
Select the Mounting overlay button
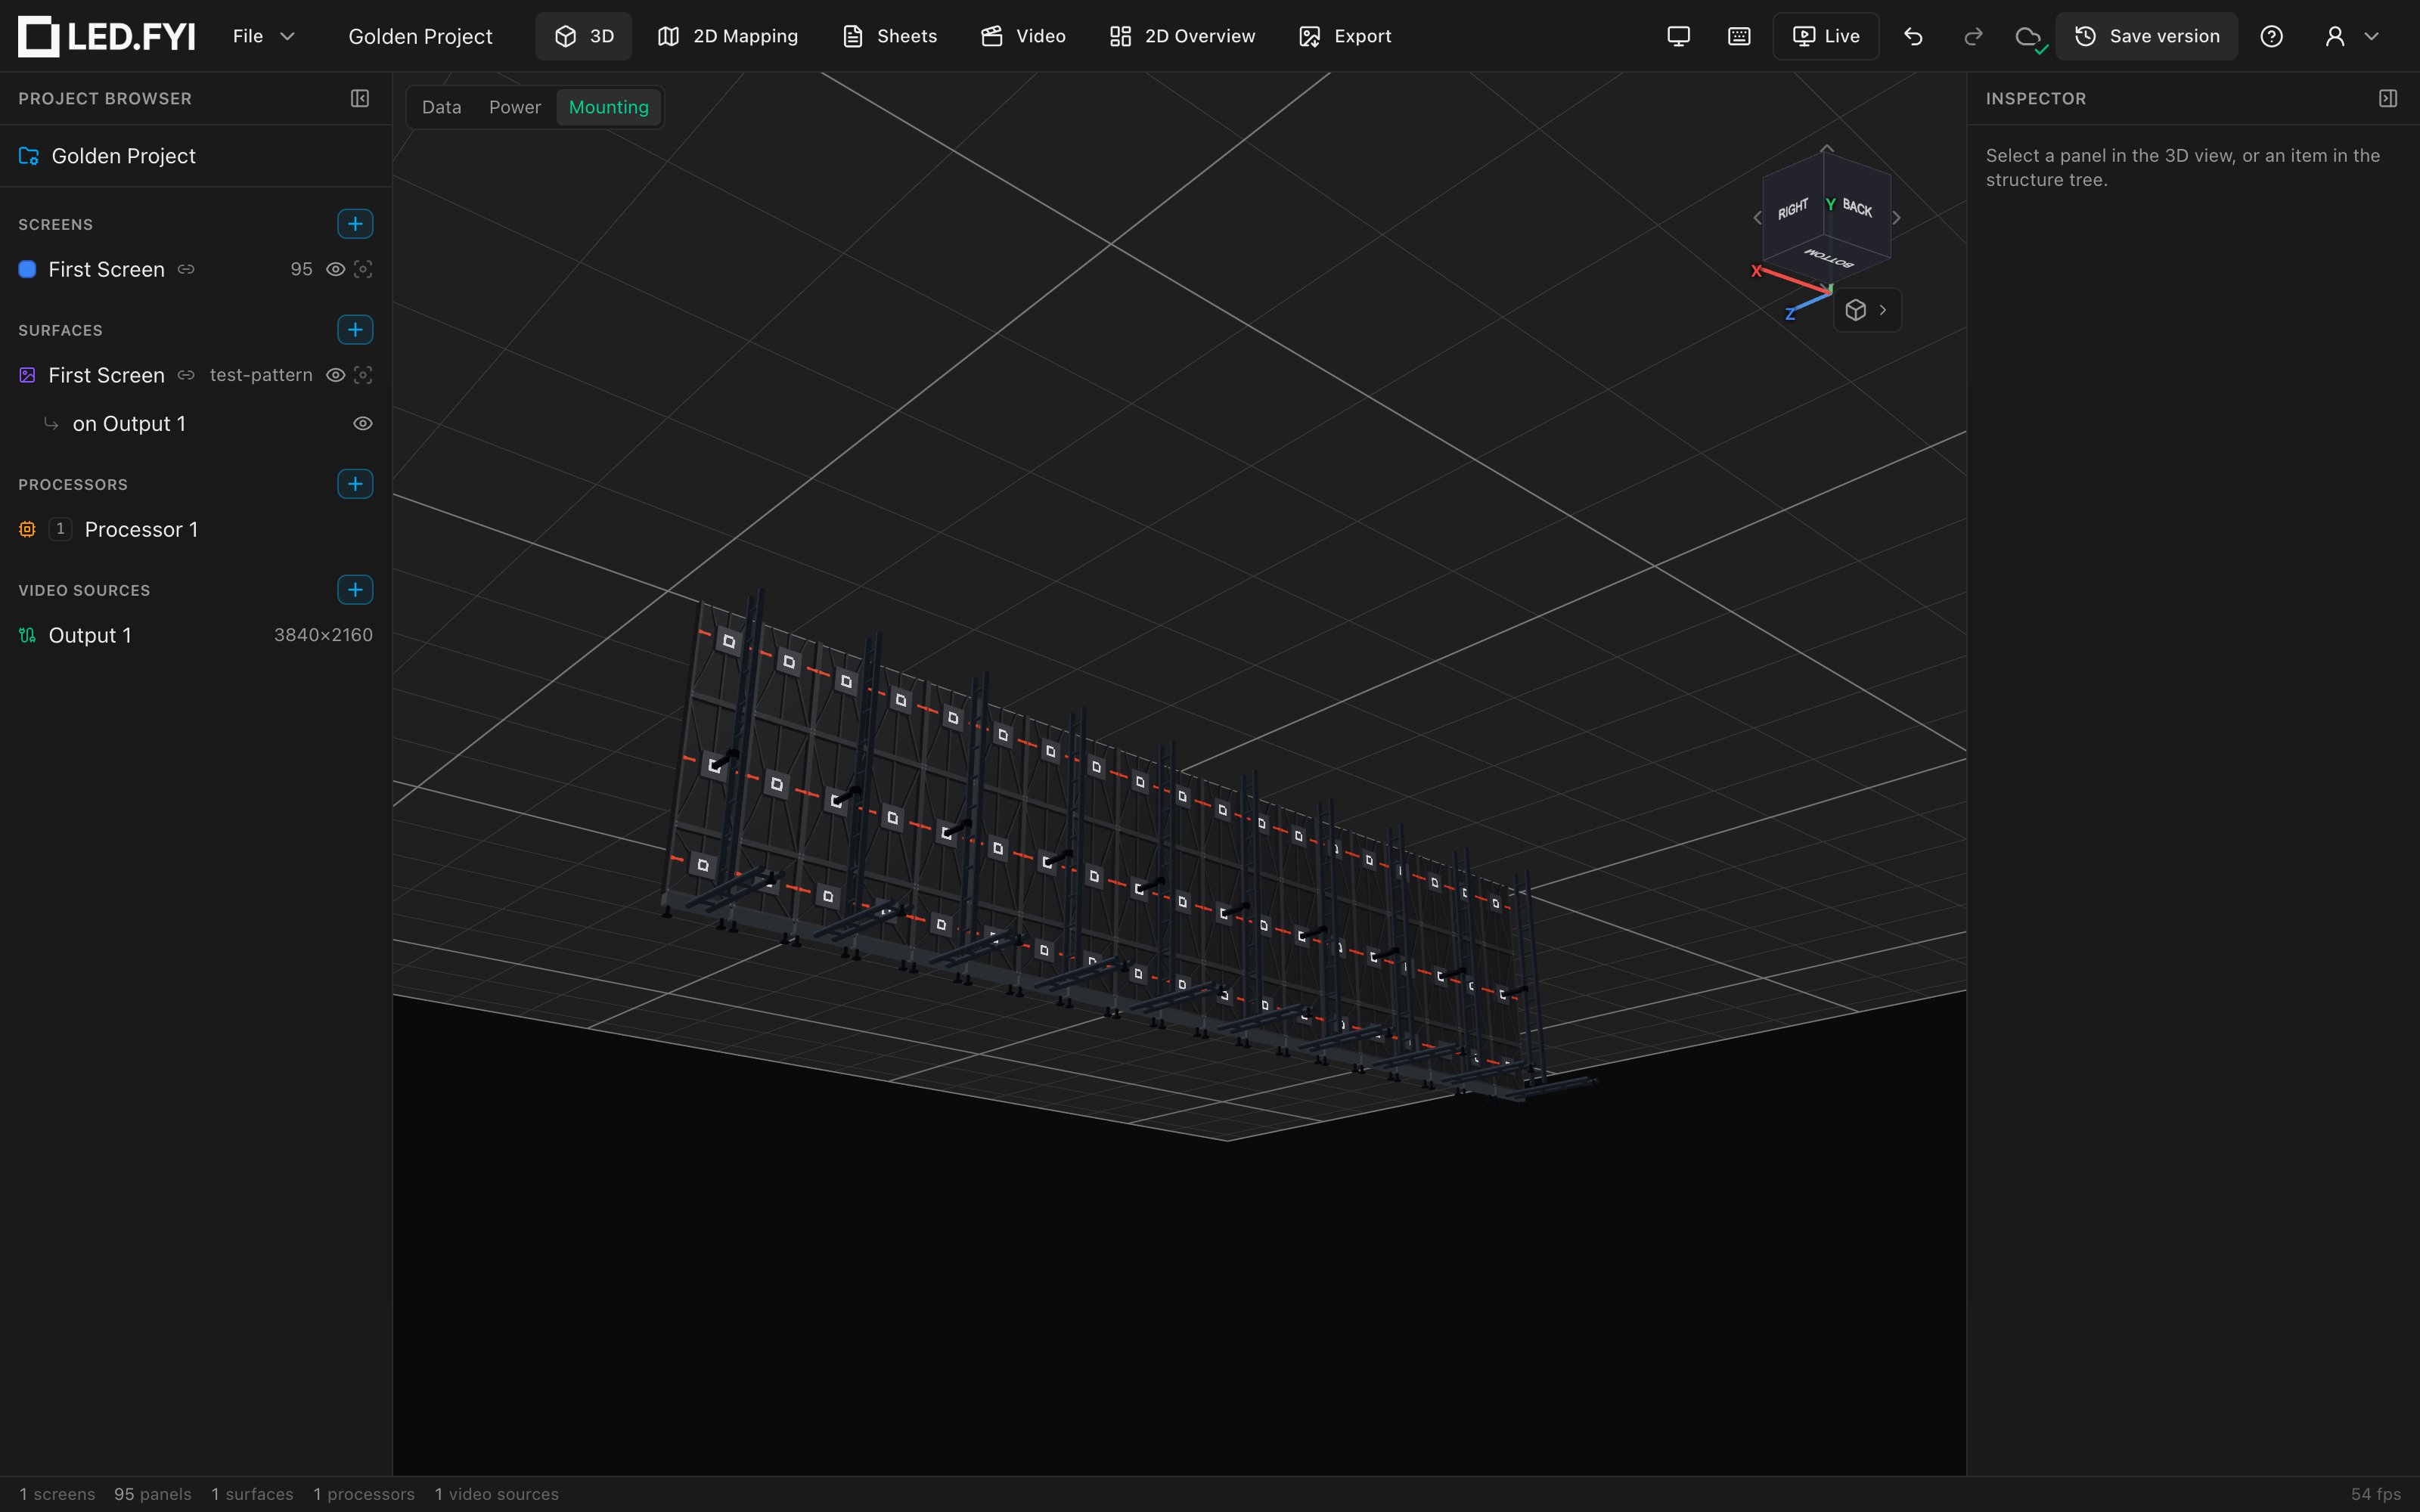coord(608,107)
